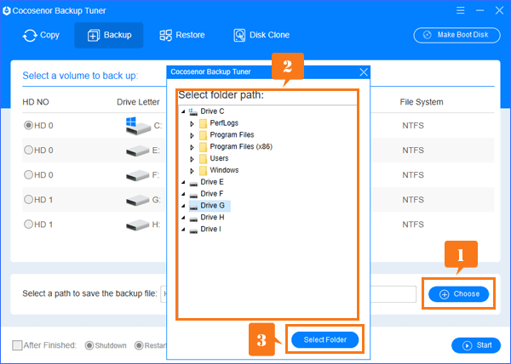This screenshot has height=364, width=511.
Task: Select Drive H in the folder tree
Action: (212, 217)
